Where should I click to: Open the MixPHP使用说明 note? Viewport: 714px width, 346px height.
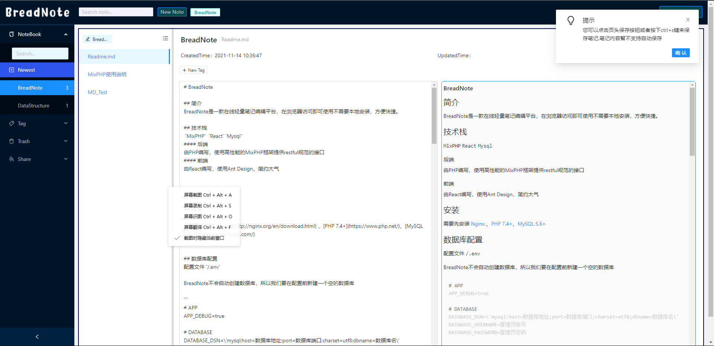click(x=107, y=74)
